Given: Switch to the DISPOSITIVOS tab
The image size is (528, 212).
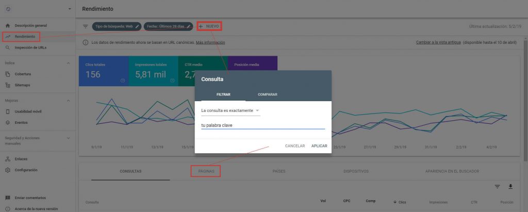Looking at the screenshot, I should click(356, 172).
